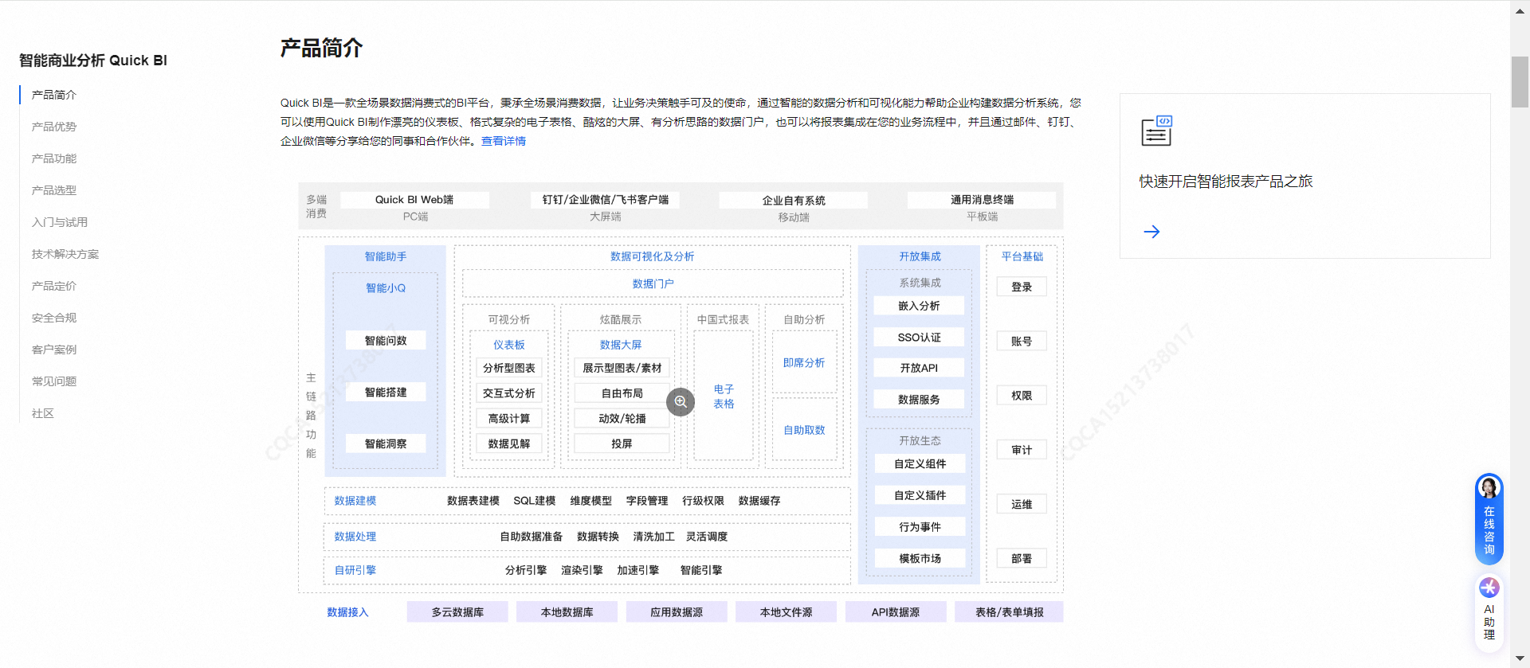This screenshot has height=668, width=1530.
Task: Click 数据门户 label in diagram
Action: click(653, 283)
